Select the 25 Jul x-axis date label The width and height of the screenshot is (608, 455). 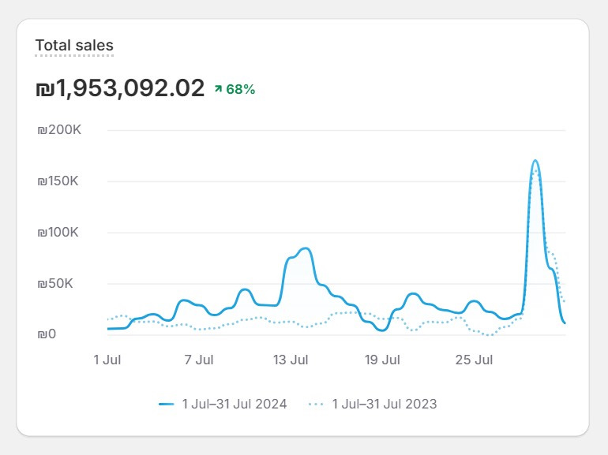pos(474,360)
